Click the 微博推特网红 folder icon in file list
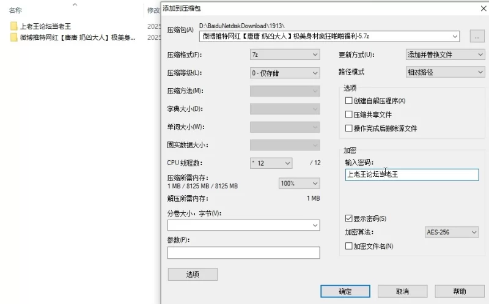This screenshot has height=304, width=489. pos(13,37)
